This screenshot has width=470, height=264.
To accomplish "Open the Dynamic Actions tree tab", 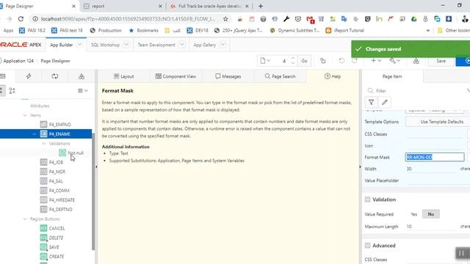I will 29,76.
